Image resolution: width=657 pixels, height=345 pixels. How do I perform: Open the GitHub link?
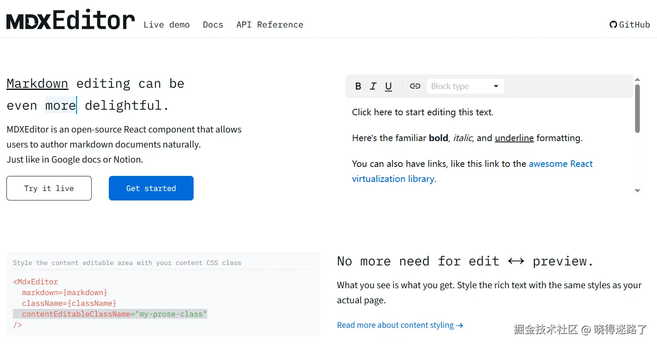coord(630,25)
